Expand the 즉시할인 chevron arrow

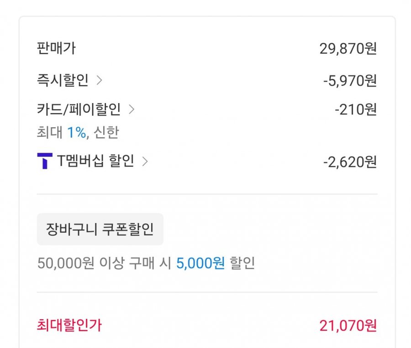click(x=99, y=80)
